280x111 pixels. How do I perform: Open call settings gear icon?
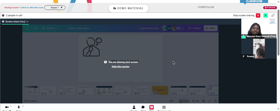point(3,15)
